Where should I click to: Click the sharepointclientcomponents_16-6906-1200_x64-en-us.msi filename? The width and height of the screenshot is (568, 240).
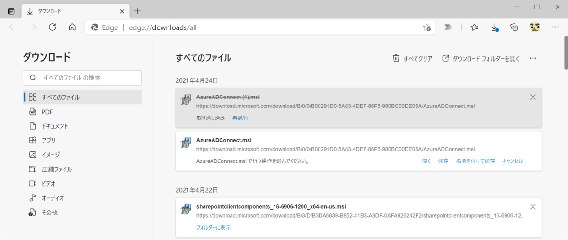271,207
